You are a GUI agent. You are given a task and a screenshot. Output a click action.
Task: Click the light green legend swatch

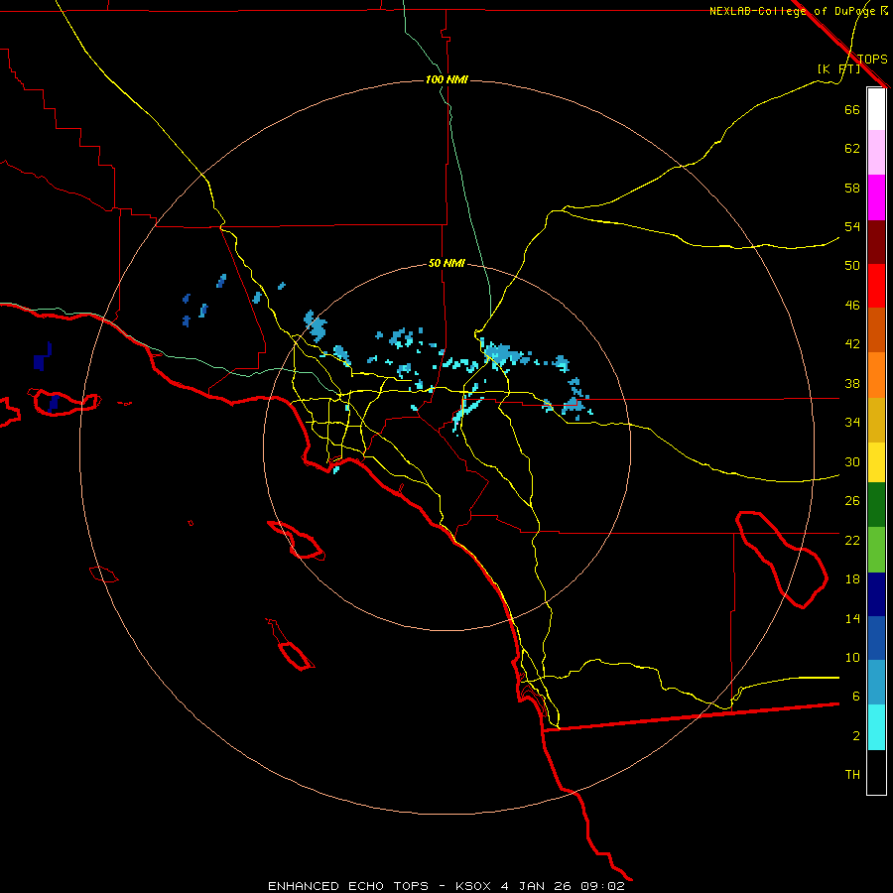coord(876,550)
